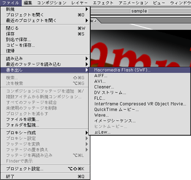Select 保存 menu item
The height and width of the screenshot is (180, 191).
45,34
